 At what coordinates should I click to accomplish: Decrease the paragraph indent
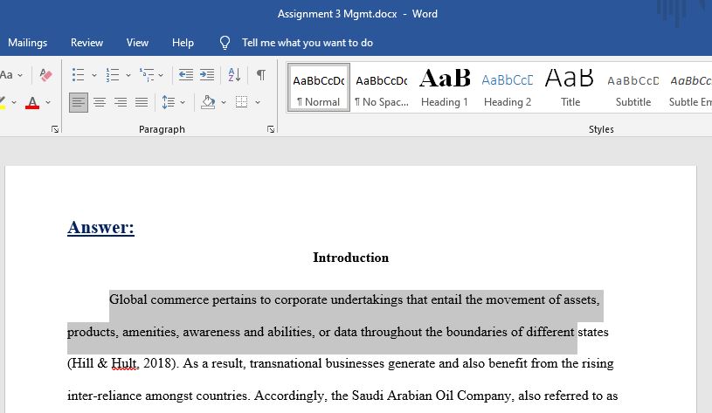(x=186, y=75)
